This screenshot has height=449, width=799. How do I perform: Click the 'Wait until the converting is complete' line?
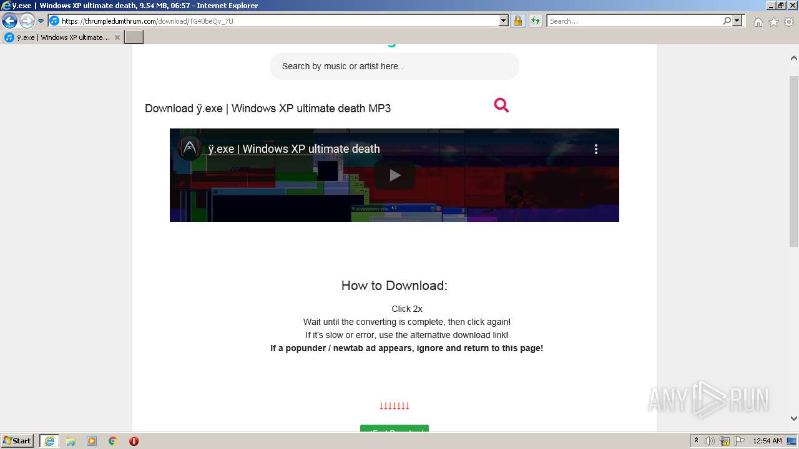[407, 322]
